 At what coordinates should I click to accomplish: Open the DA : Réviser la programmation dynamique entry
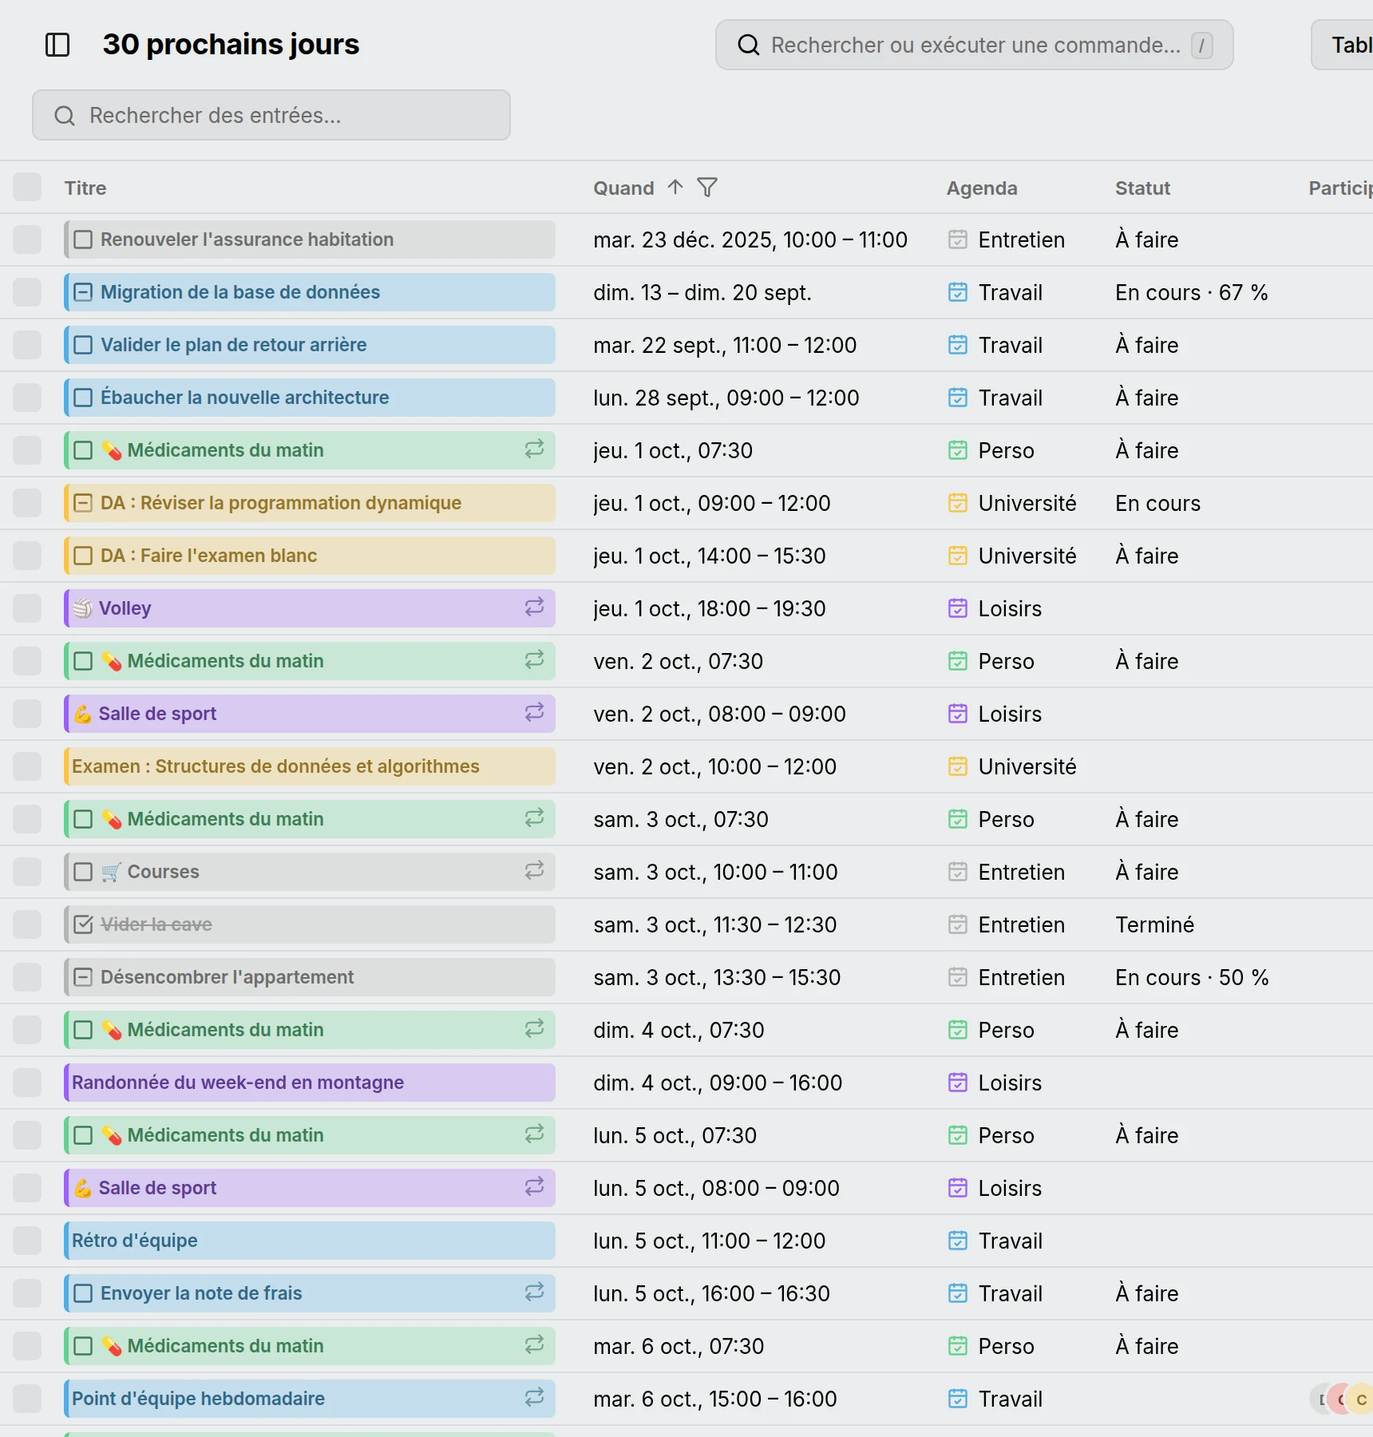tap(310, 503)
